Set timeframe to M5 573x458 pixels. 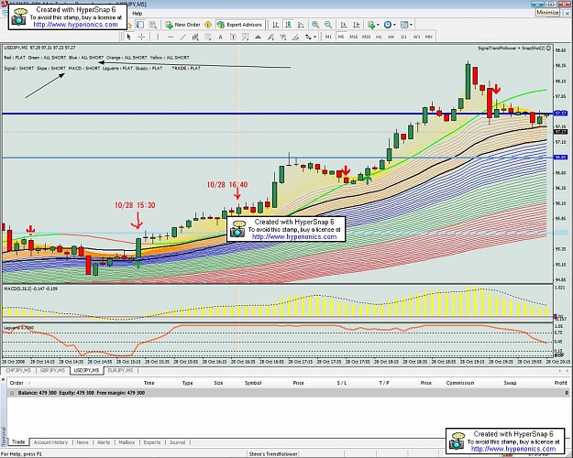point(341,37)
